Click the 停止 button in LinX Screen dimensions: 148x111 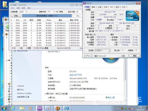point(78,16)
